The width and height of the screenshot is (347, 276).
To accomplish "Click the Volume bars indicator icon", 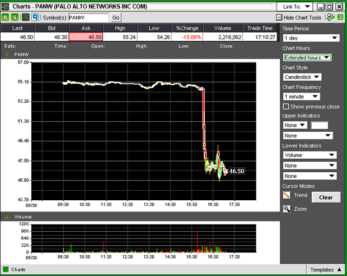I will click(8, 217).
